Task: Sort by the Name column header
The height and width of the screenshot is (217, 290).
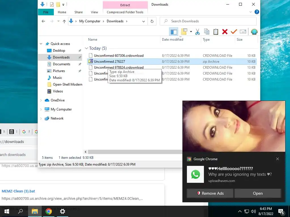Action: coord(93,40)
